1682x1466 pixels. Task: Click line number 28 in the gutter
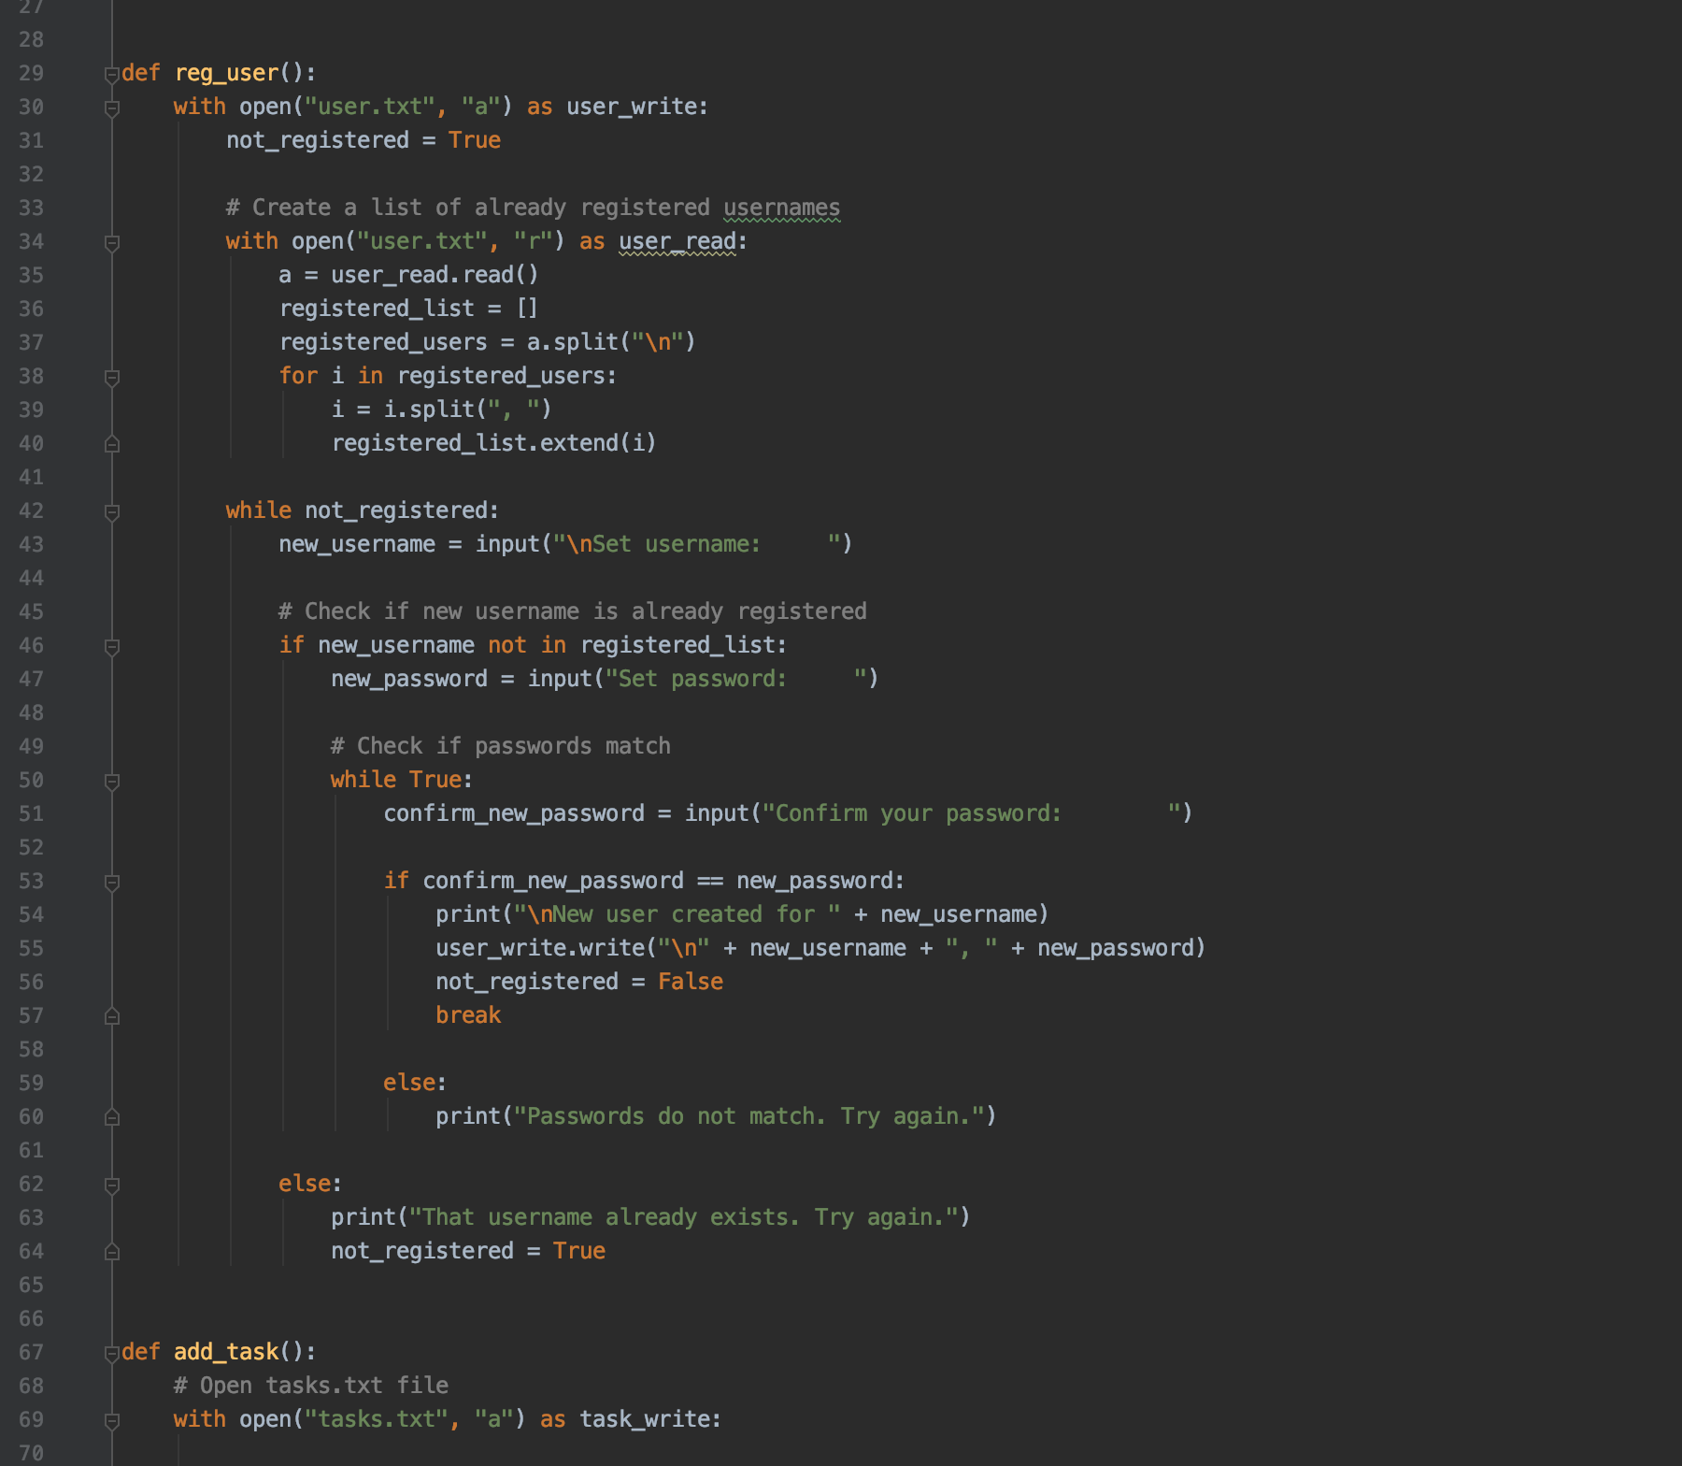pos(31,39)
